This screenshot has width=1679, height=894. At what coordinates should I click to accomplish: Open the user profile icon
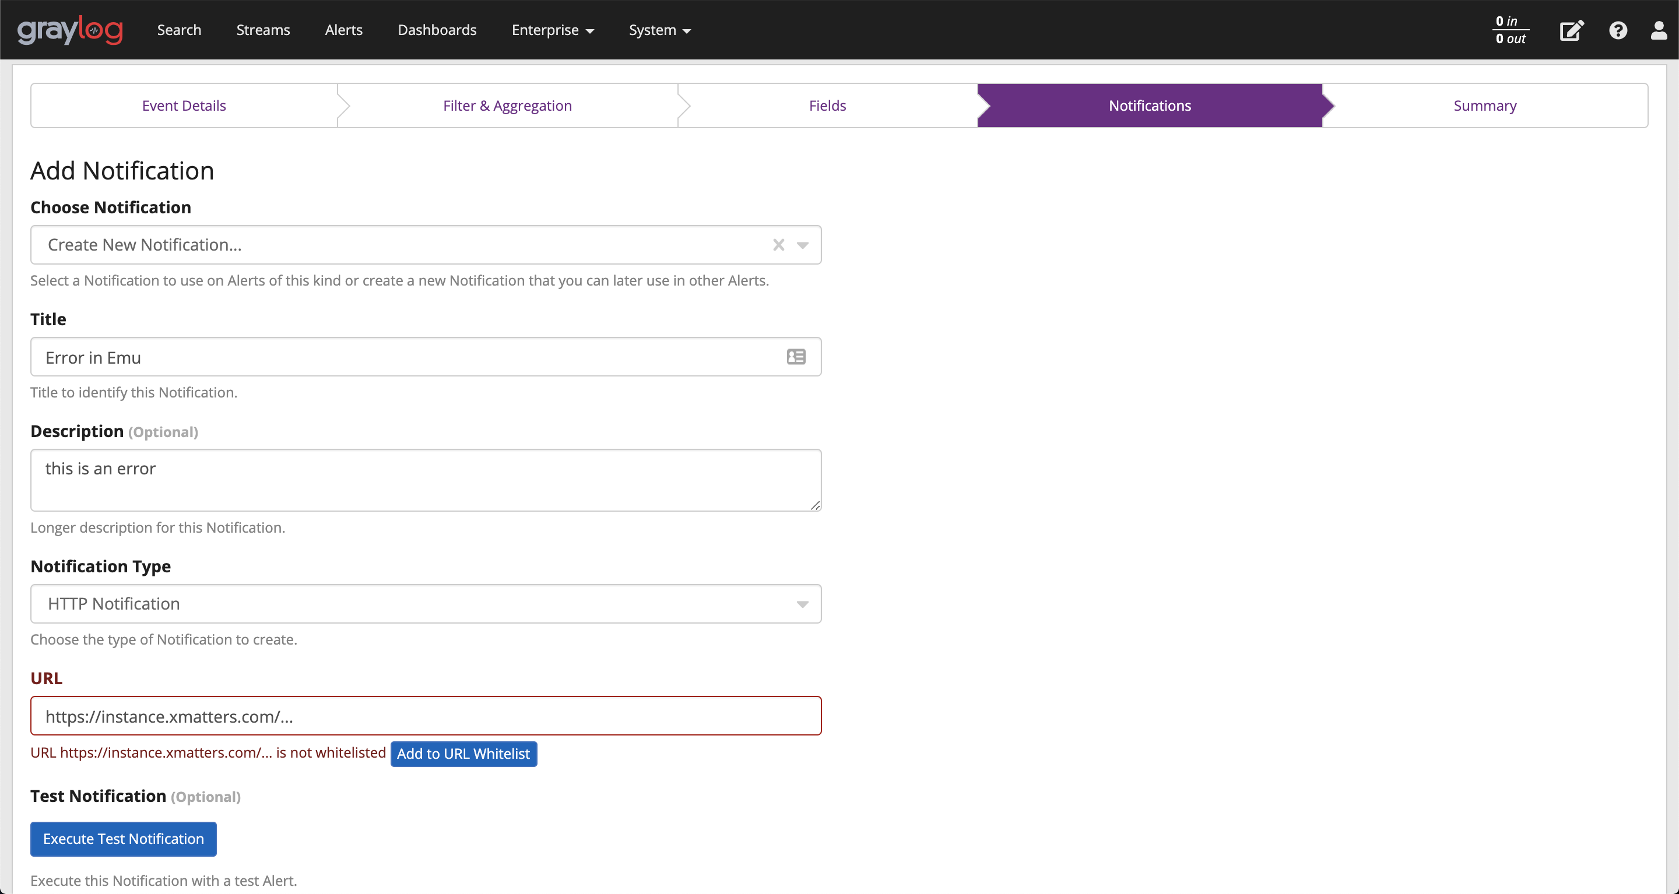click(x=1659, y=31)
